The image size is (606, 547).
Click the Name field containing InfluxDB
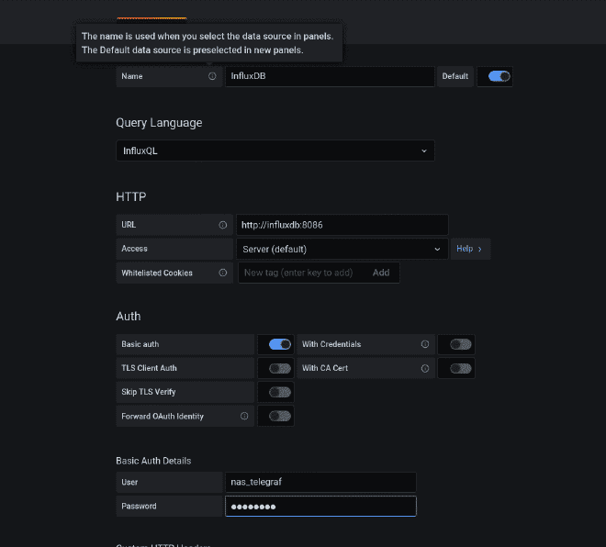coord(330,76)
